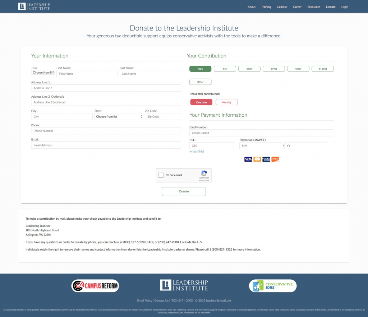Click the Login link in header

[345, 7]
